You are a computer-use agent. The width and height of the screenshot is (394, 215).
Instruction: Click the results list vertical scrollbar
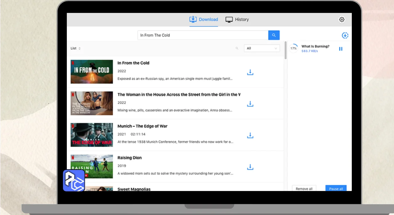coord(286,51)
